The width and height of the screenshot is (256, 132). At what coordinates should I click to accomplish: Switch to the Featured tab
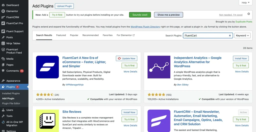click(x=61, y=35)
